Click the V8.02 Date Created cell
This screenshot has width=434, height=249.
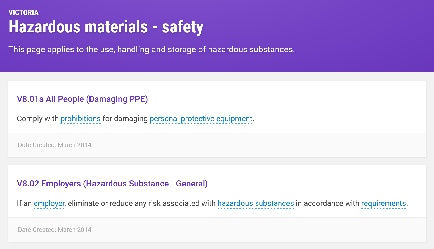point(55,230)
